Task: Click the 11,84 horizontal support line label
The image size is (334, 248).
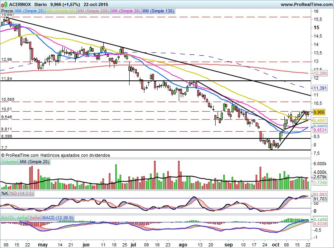Action: [x=6, y=79]
